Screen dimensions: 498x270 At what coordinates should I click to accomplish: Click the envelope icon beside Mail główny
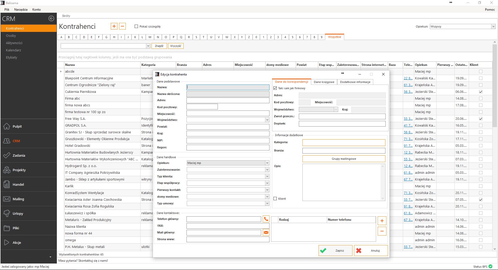(266, 233)
